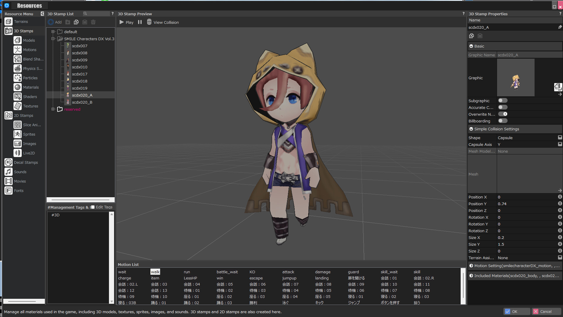Screen dimensions: 563x317
Task: Click the copy icon in stamp list toolbar
Action: [x=76, y=22]
